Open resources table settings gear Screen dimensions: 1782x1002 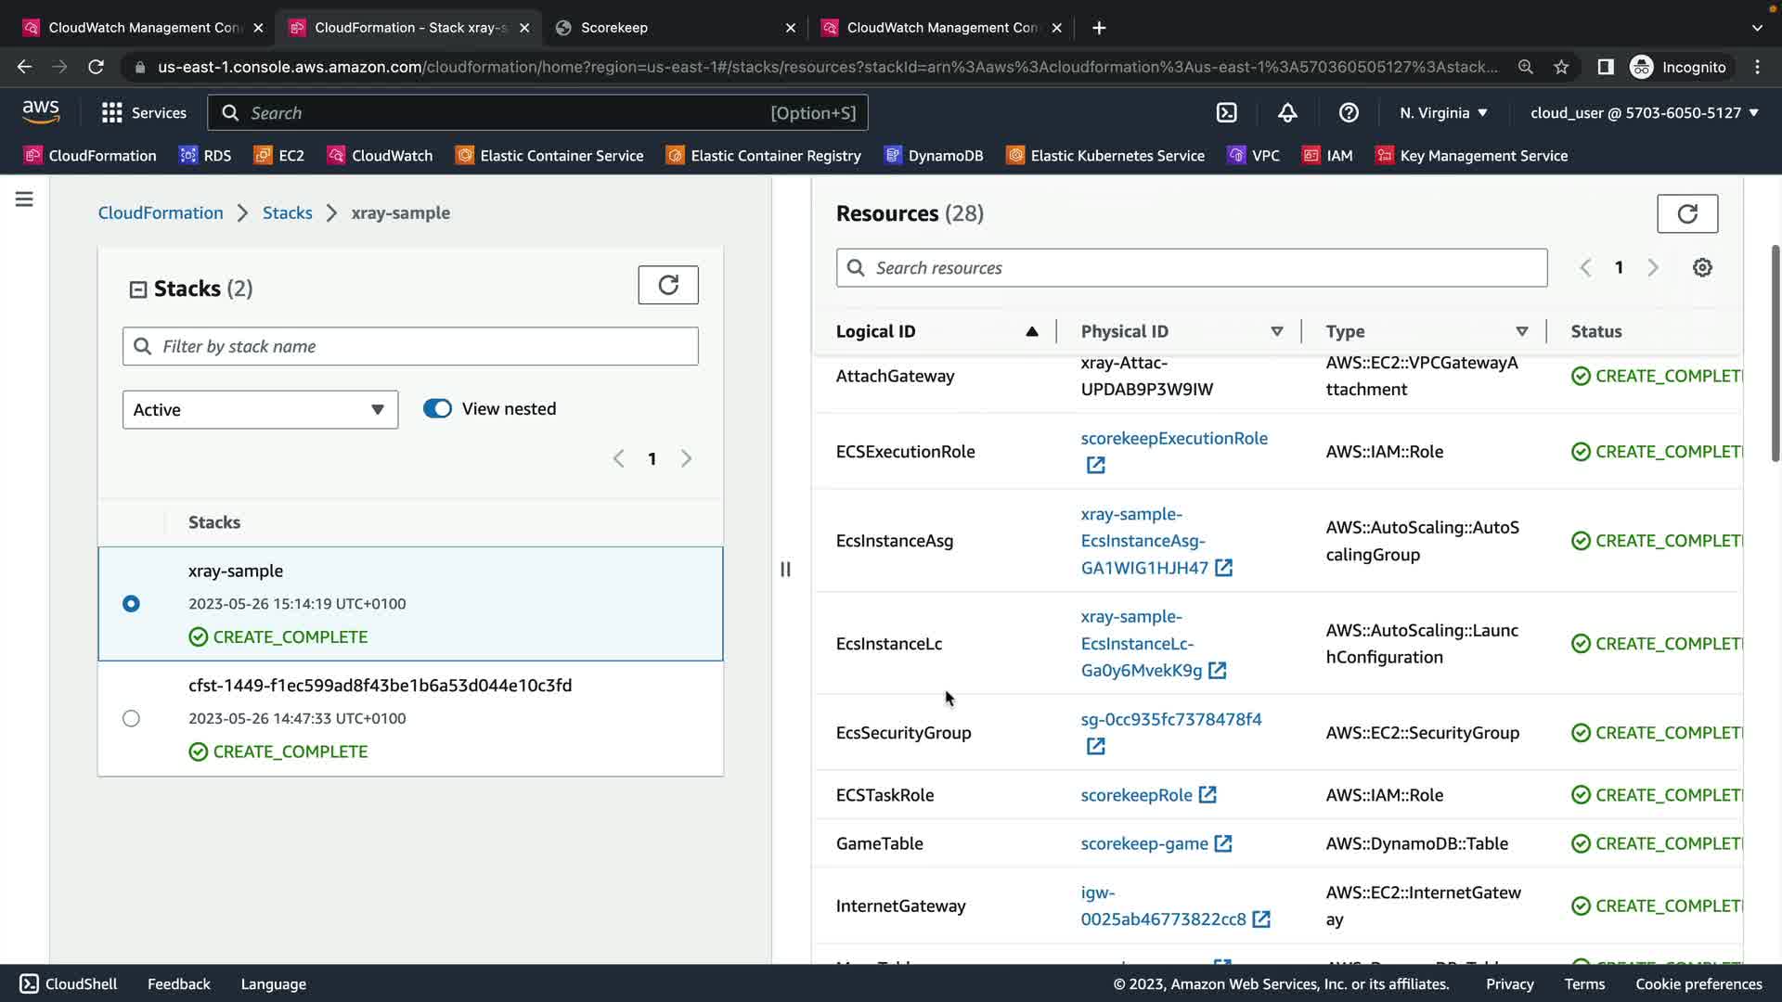[1701, 268]
